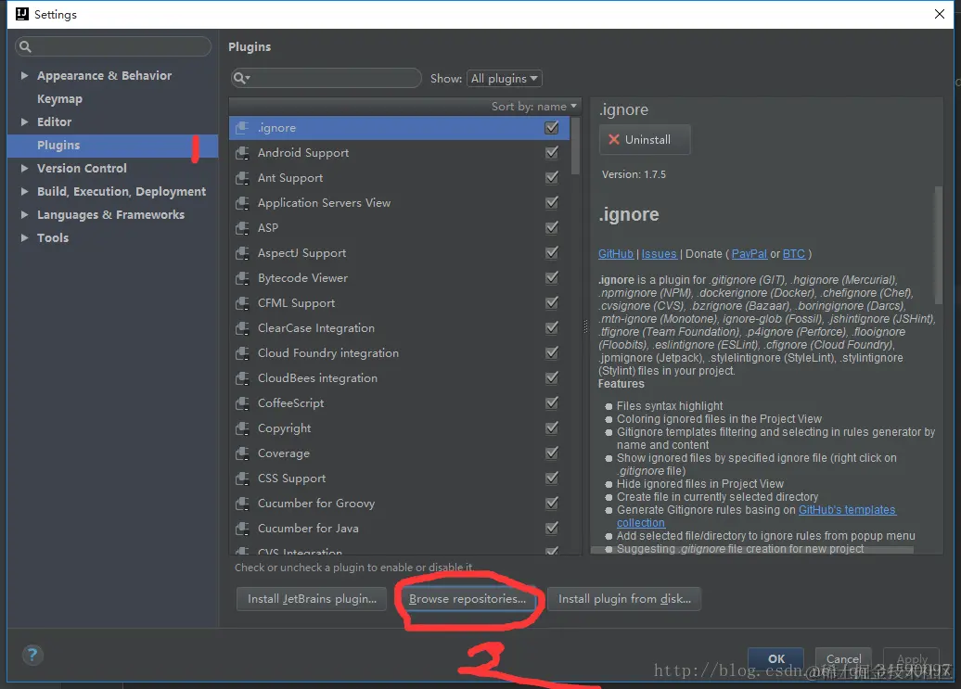Open the BTC donate link
961x689 pixels.
tap(794, 254)
